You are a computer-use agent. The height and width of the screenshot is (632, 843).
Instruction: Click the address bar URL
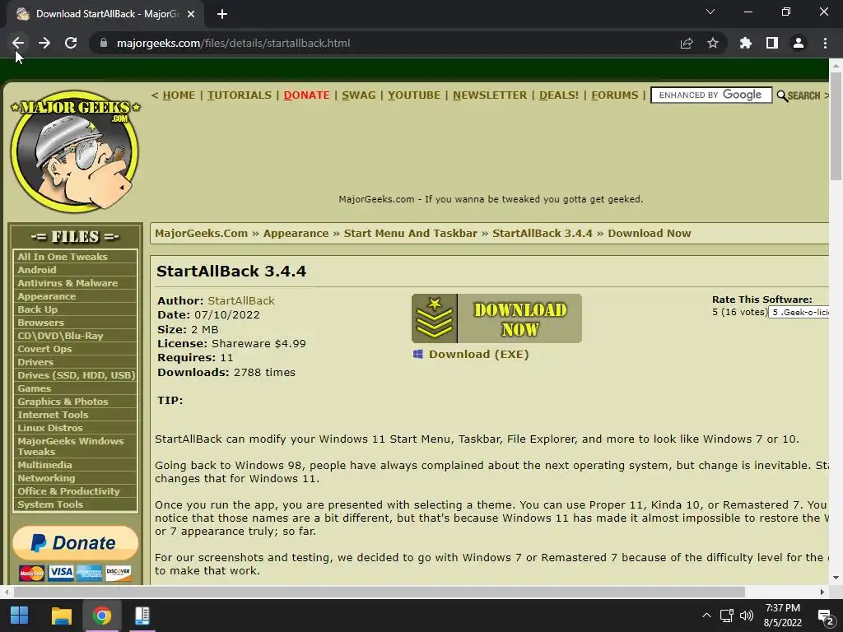pyautogui.click(x=233, y=43)
